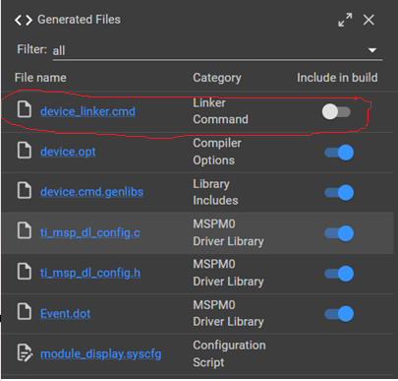
Task: Click the document icon beside device.cmd.genlibs
Action: pyautogui.click(x=25, y=190)
